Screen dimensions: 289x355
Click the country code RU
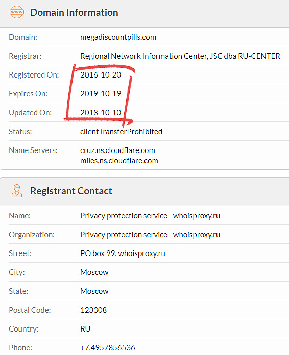[x=85, y=329]
